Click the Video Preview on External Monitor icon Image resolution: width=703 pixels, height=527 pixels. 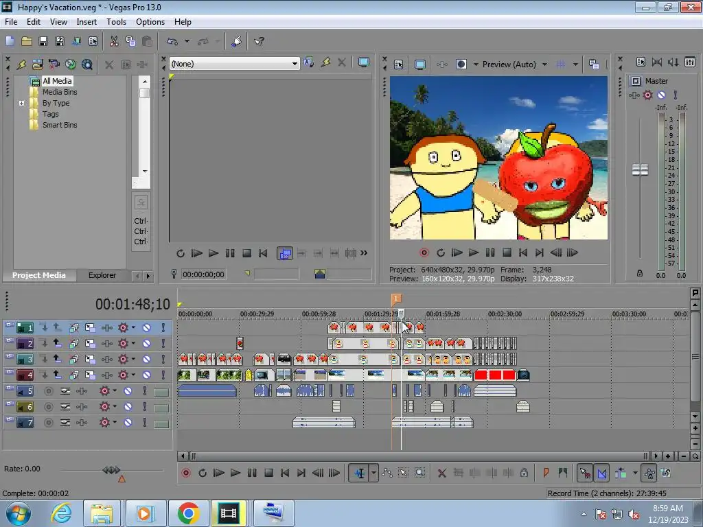click(419, 65)
